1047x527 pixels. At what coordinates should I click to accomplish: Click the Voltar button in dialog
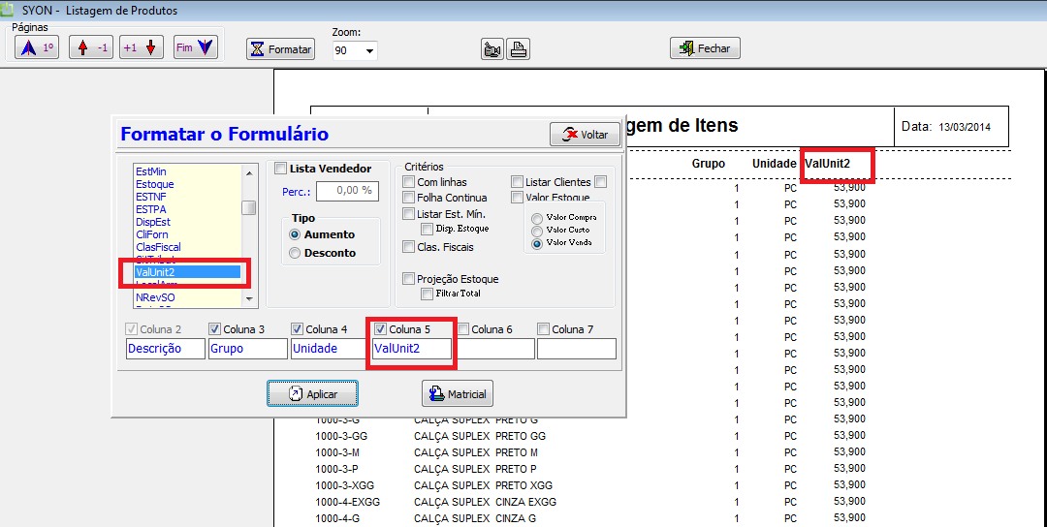pyautogui.click(x=585, y=135)
